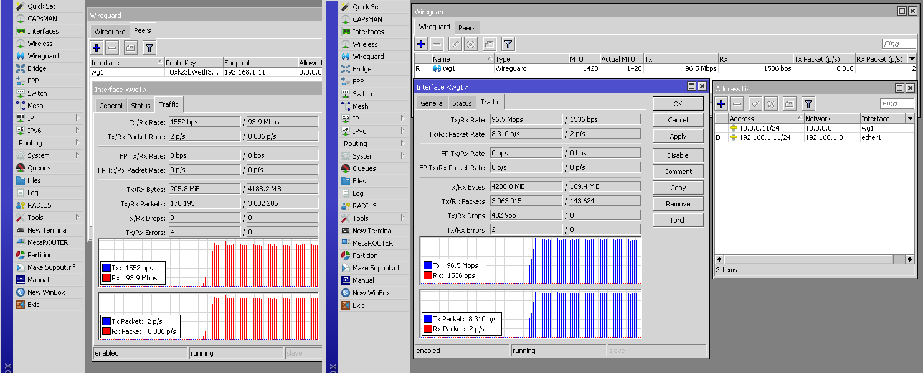Open MetaROUTER in the right WinBox sidebar
Viewport: 923px width, 373px height.
[x=374, y=243]
